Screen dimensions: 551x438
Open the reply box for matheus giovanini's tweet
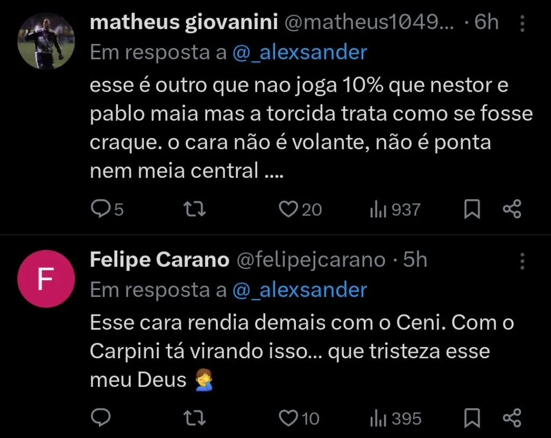tap(101, 209)
